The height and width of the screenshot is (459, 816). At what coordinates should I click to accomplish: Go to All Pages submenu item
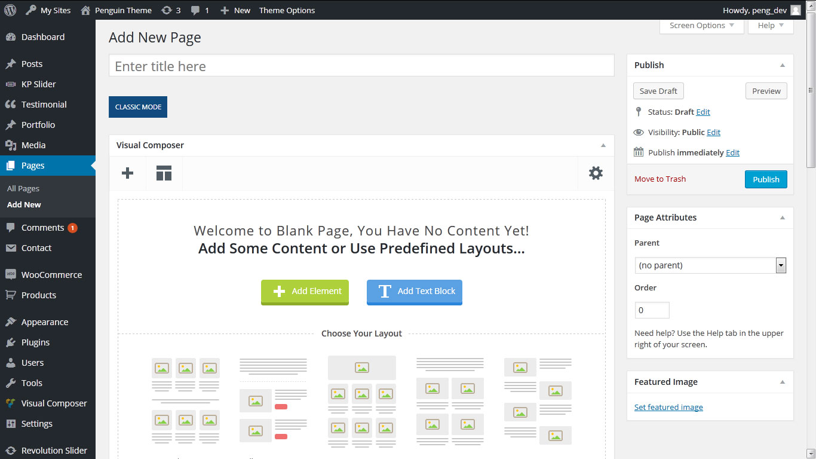pyautogui.click(x=23, y=188)
